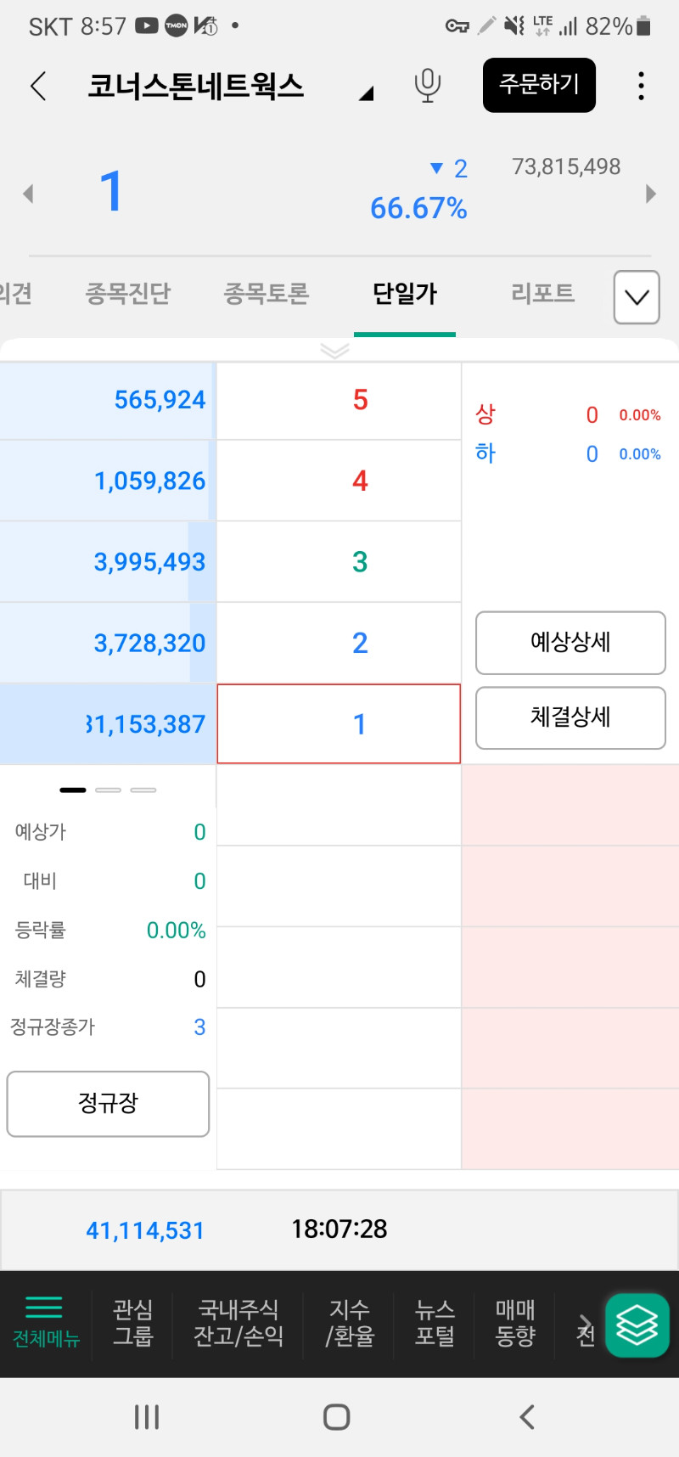Image resolution: width=679 pixels, height=1457 pixels.
Task: Toggle the 정규장 session button
Action: pos(108,1104)
